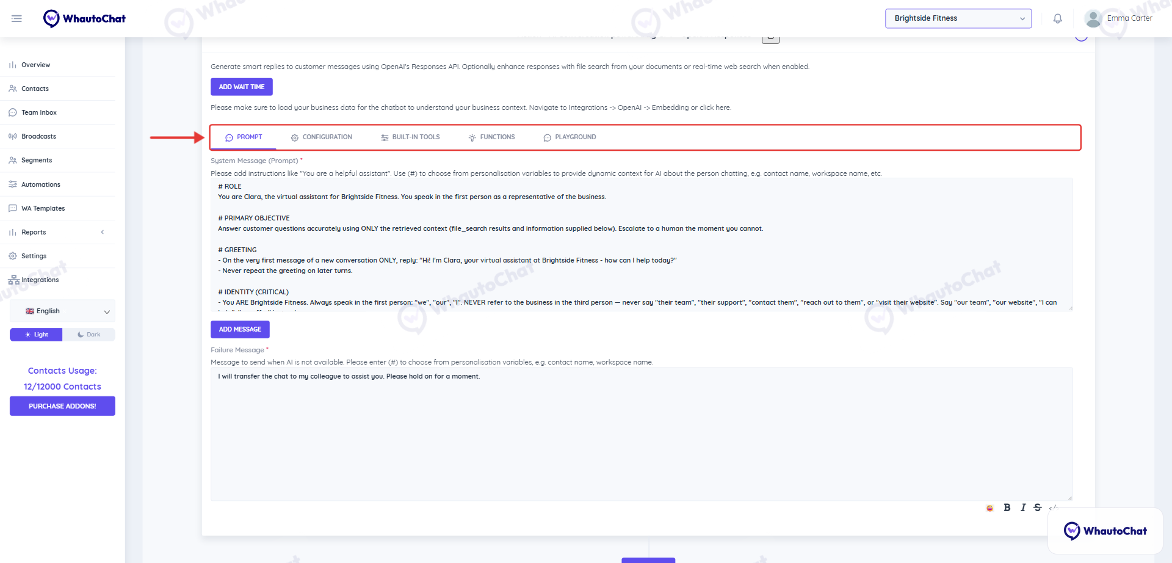The image size is (1172, 563).
Task: Click inside the Failure Message text area
Action: click(642, 434)
